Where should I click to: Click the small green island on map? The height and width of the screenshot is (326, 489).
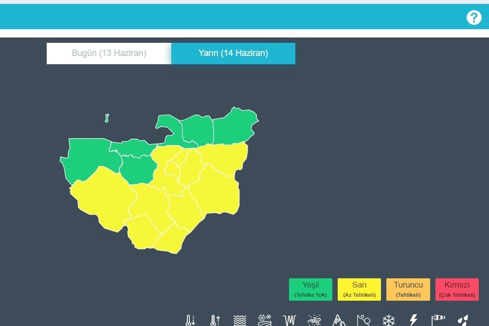tap(107, 118)
